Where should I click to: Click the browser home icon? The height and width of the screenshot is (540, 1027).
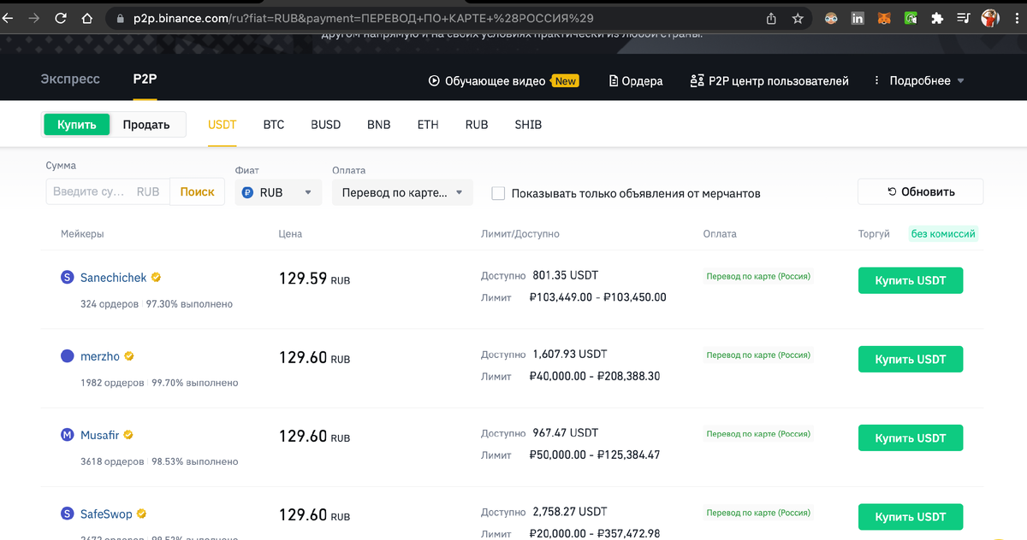[x=86, y=17]
